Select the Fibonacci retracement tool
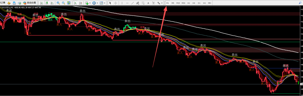Viewport: 303px width, 96px height. (x=143, y=3)
